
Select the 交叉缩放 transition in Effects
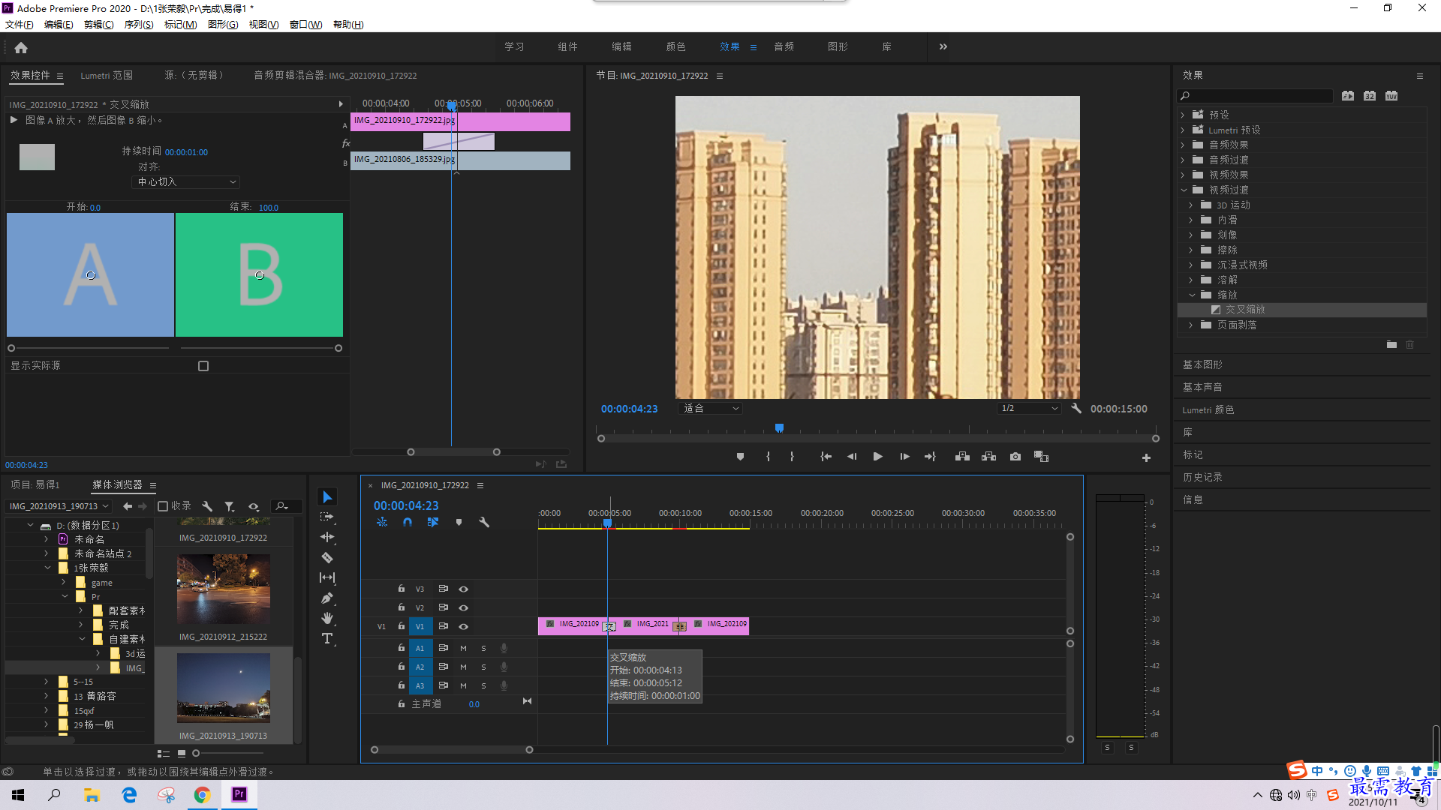click(1301, 310)
